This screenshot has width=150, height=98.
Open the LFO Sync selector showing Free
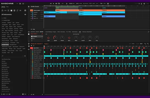point(69,38)
